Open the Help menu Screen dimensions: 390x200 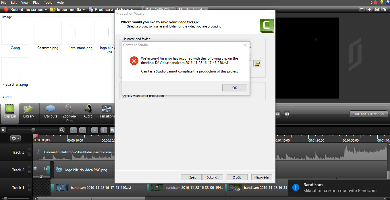[x=60, y=2]
